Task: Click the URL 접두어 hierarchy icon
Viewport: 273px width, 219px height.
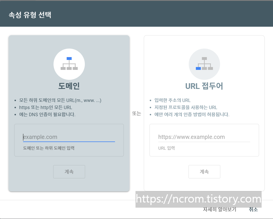Action: pos(204,64)
